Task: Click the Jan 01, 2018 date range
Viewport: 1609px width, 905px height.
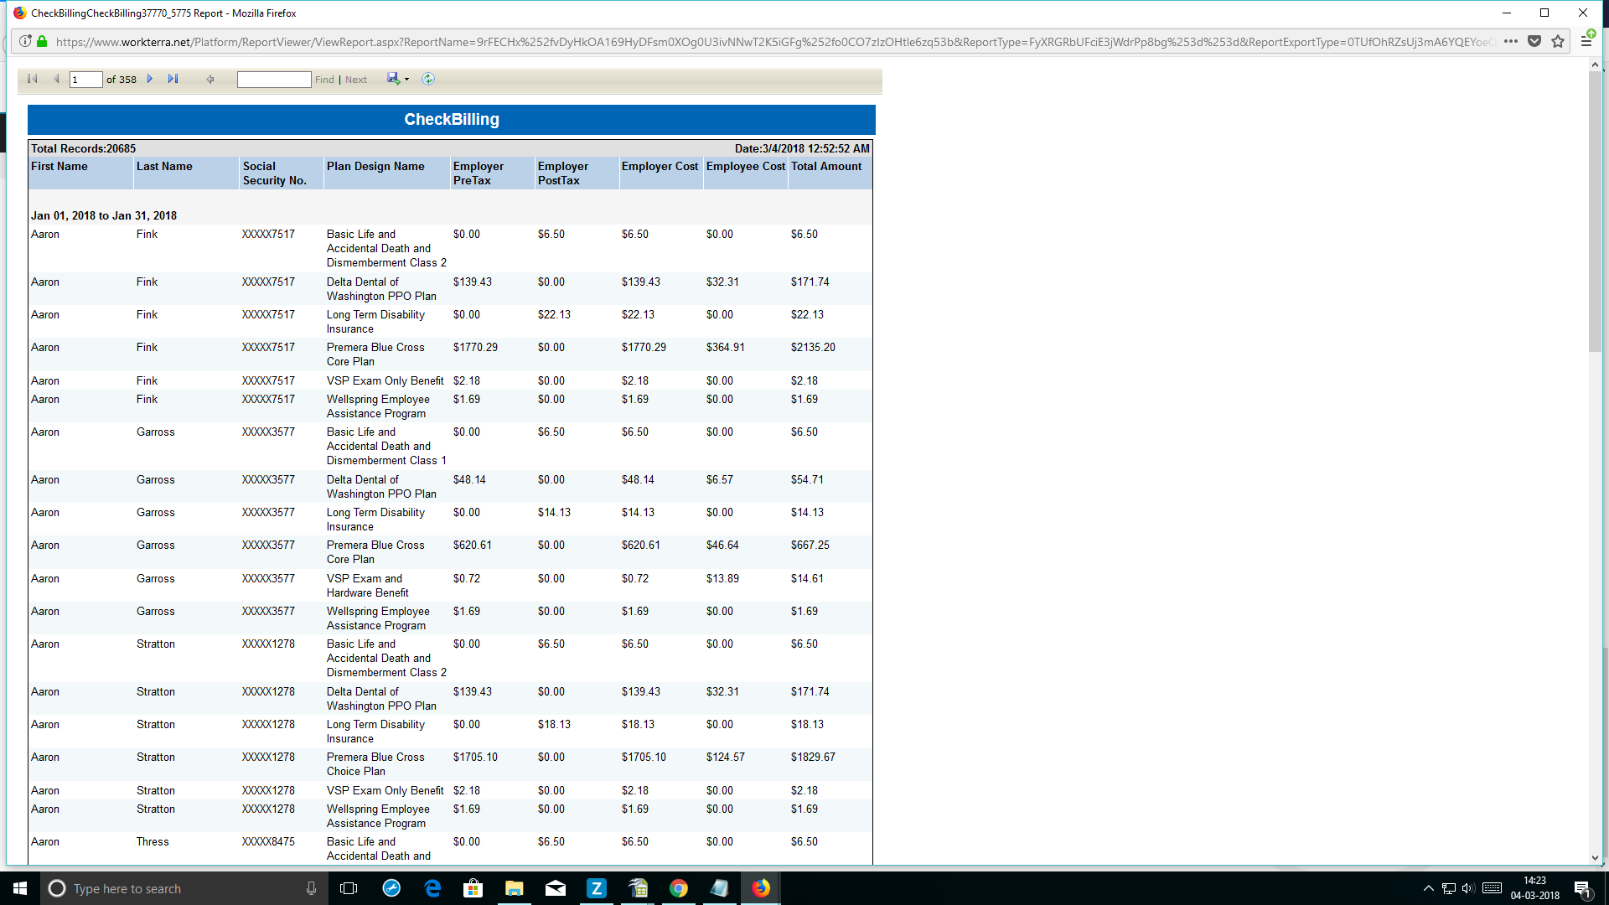Action: (x=104, y=215)
